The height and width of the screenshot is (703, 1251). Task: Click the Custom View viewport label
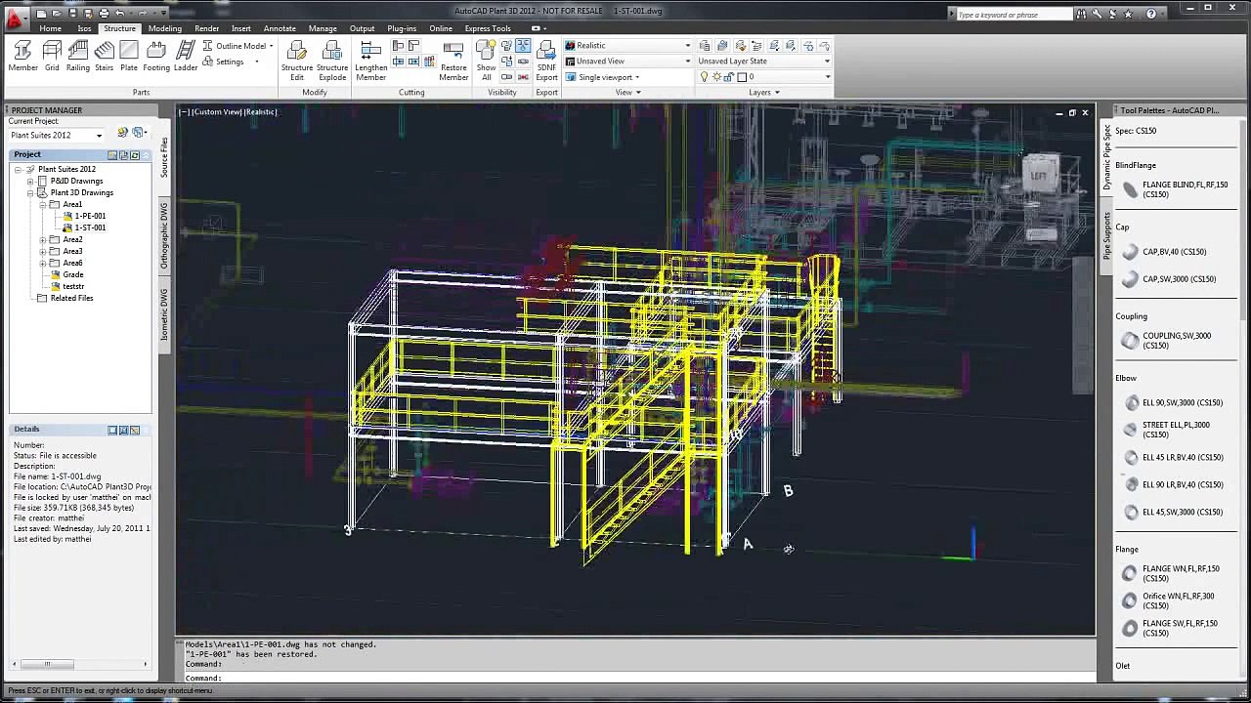pyautogui.click(x=217, y=111)
